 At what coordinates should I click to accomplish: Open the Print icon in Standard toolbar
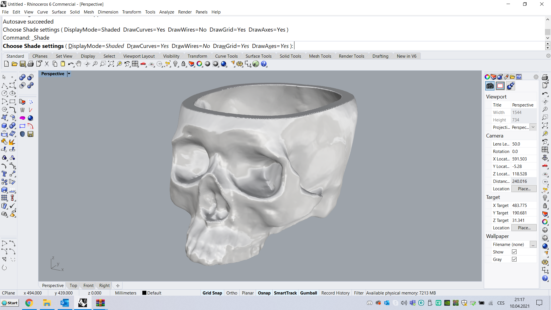[x=30, y=64]
